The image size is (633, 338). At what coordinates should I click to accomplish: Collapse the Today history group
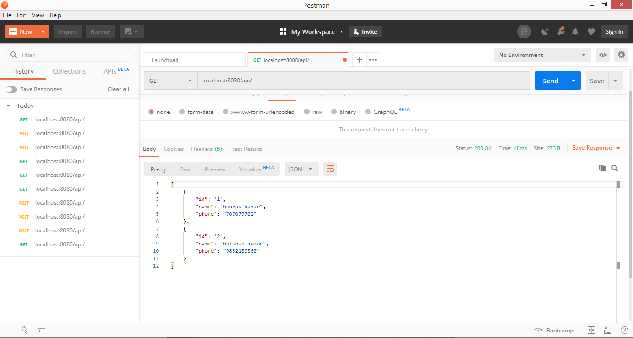click(x=8, y=106)
